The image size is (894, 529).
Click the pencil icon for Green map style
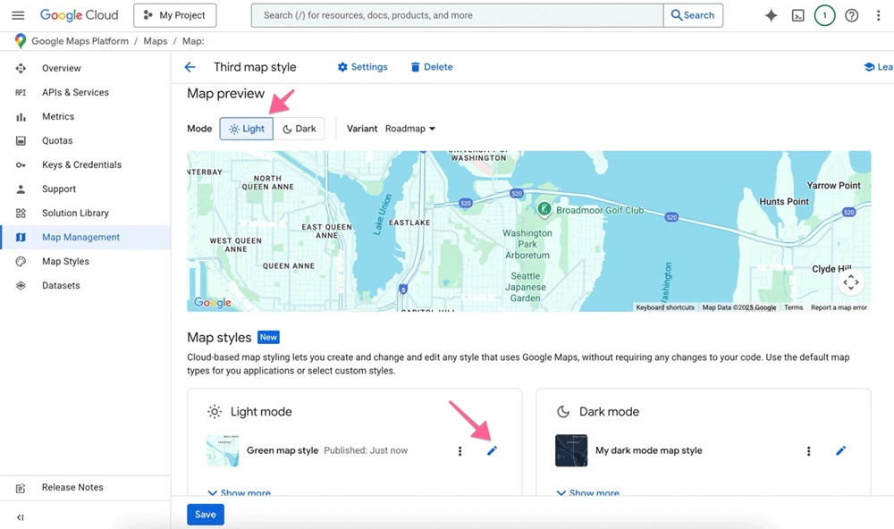(492, 451)
